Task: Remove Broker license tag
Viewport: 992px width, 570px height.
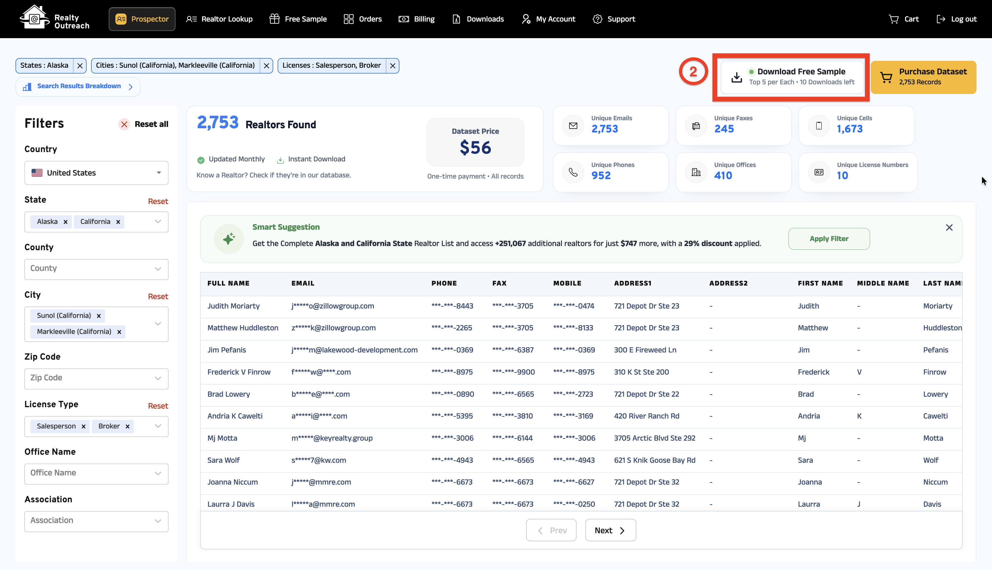Action: click(x=127, y=426)
